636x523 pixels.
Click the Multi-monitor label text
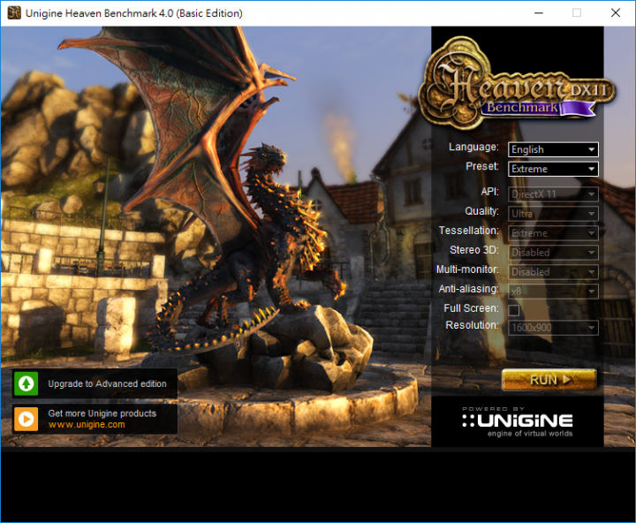[467, 269]
